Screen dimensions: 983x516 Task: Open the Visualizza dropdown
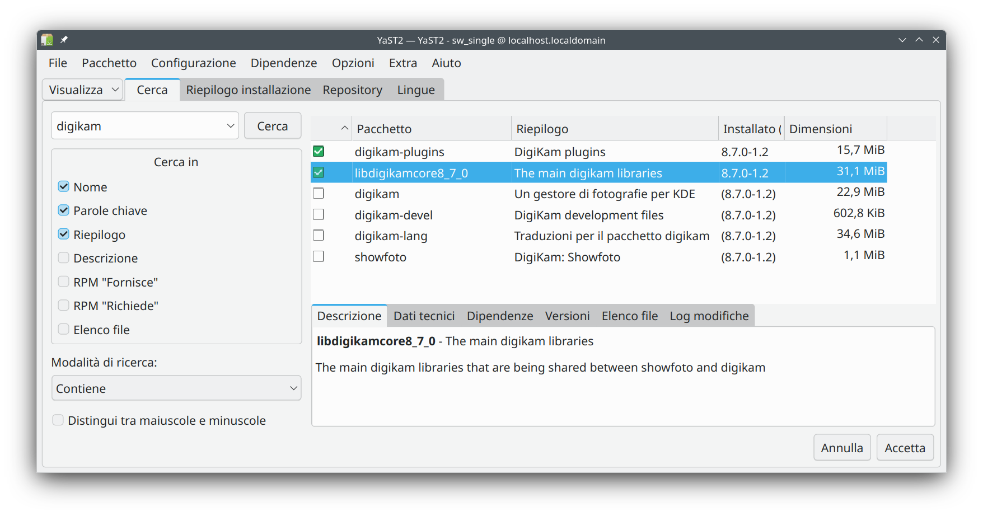83,90
